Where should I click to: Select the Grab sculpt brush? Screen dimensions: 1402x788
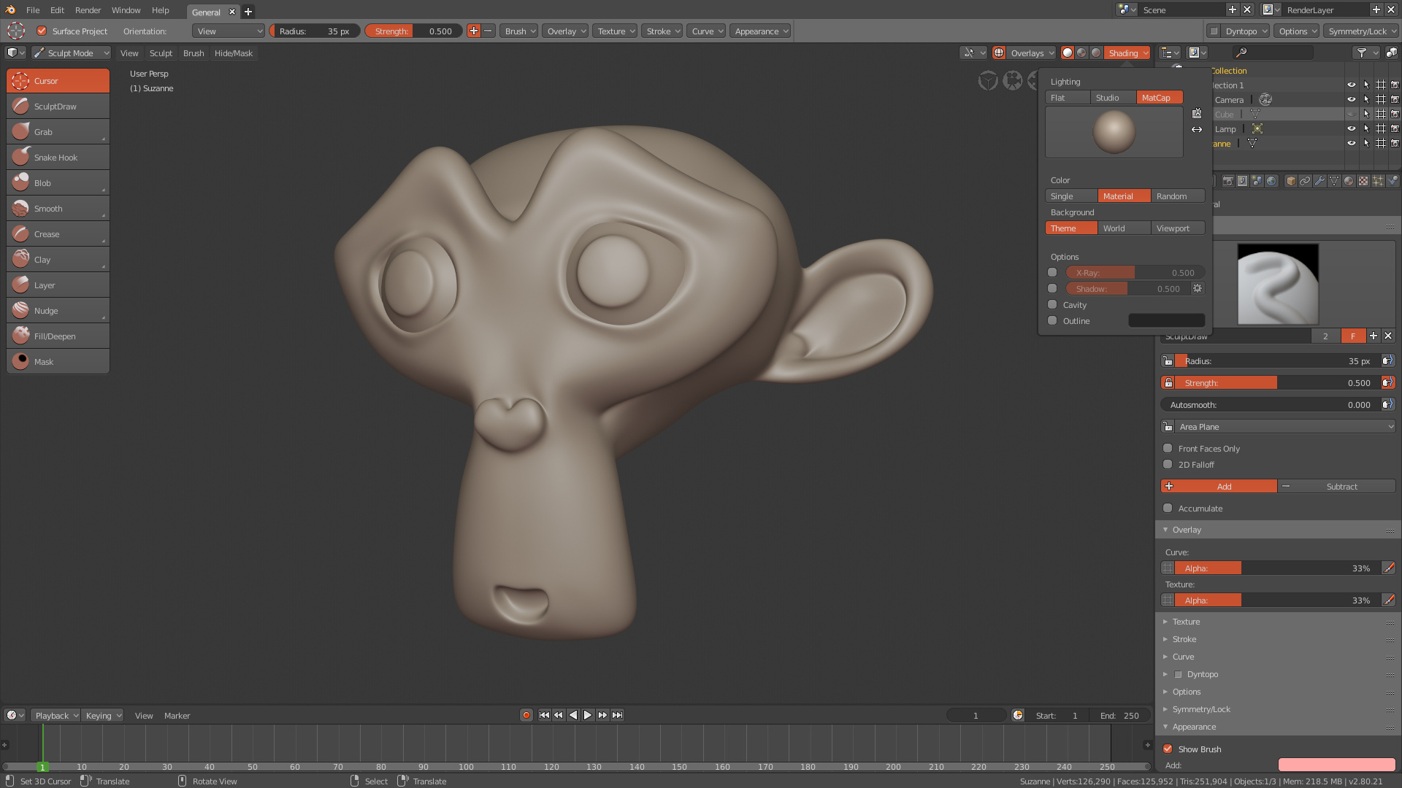coord(57,131)
